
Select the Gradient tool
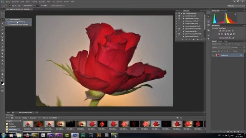(x=2, y=50)
